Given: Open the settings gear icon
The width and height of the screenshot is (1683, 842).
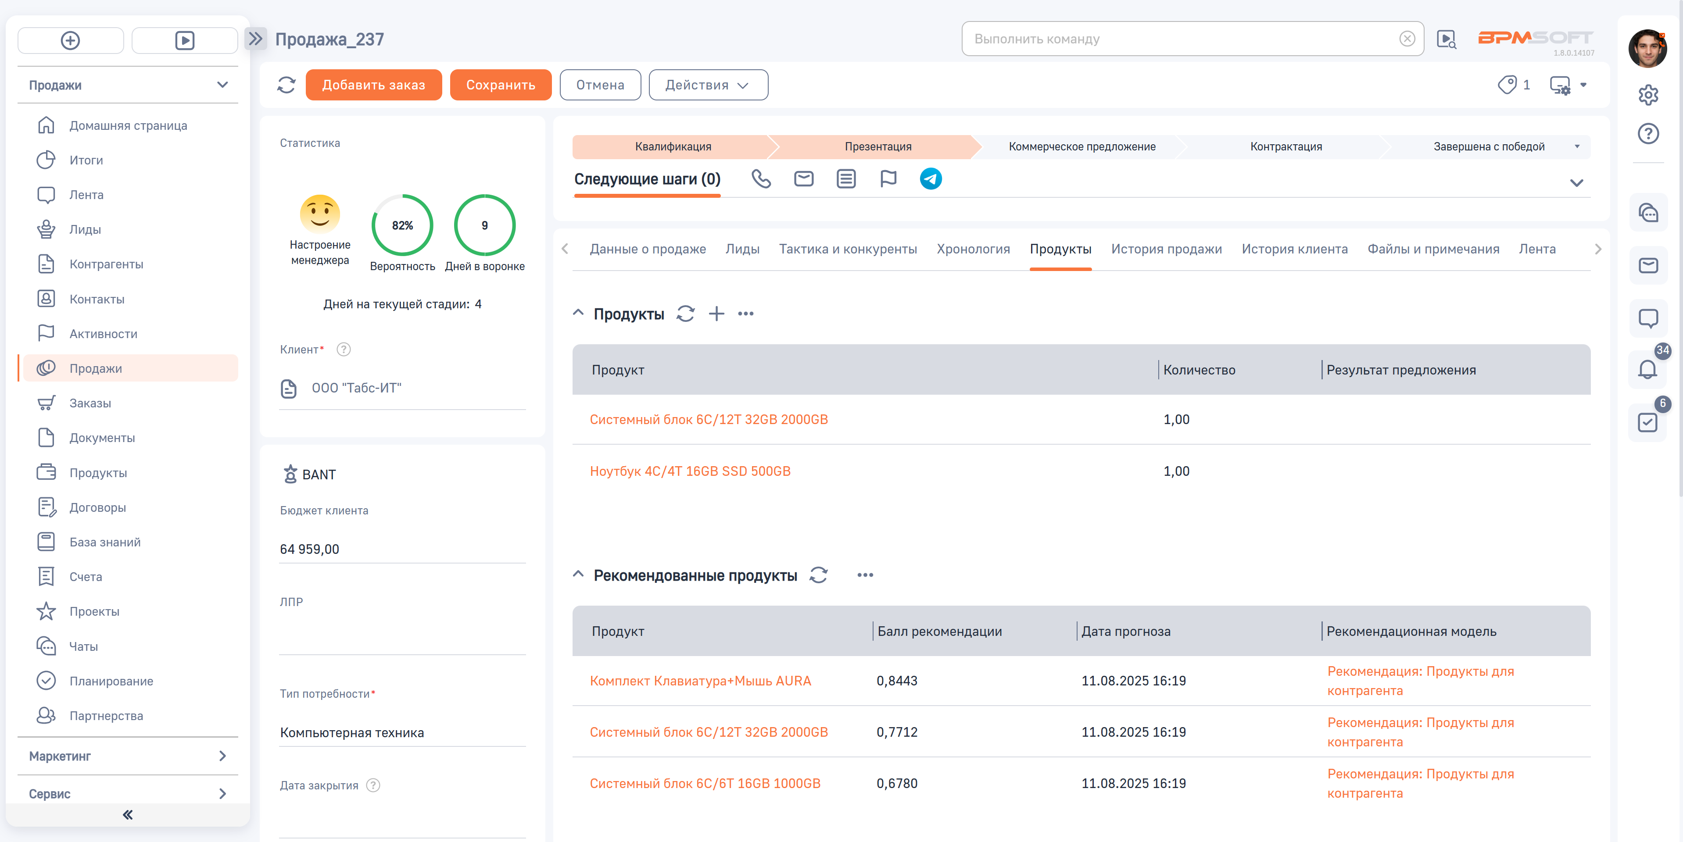Looking at the screenshot, I should point(1648,95).
